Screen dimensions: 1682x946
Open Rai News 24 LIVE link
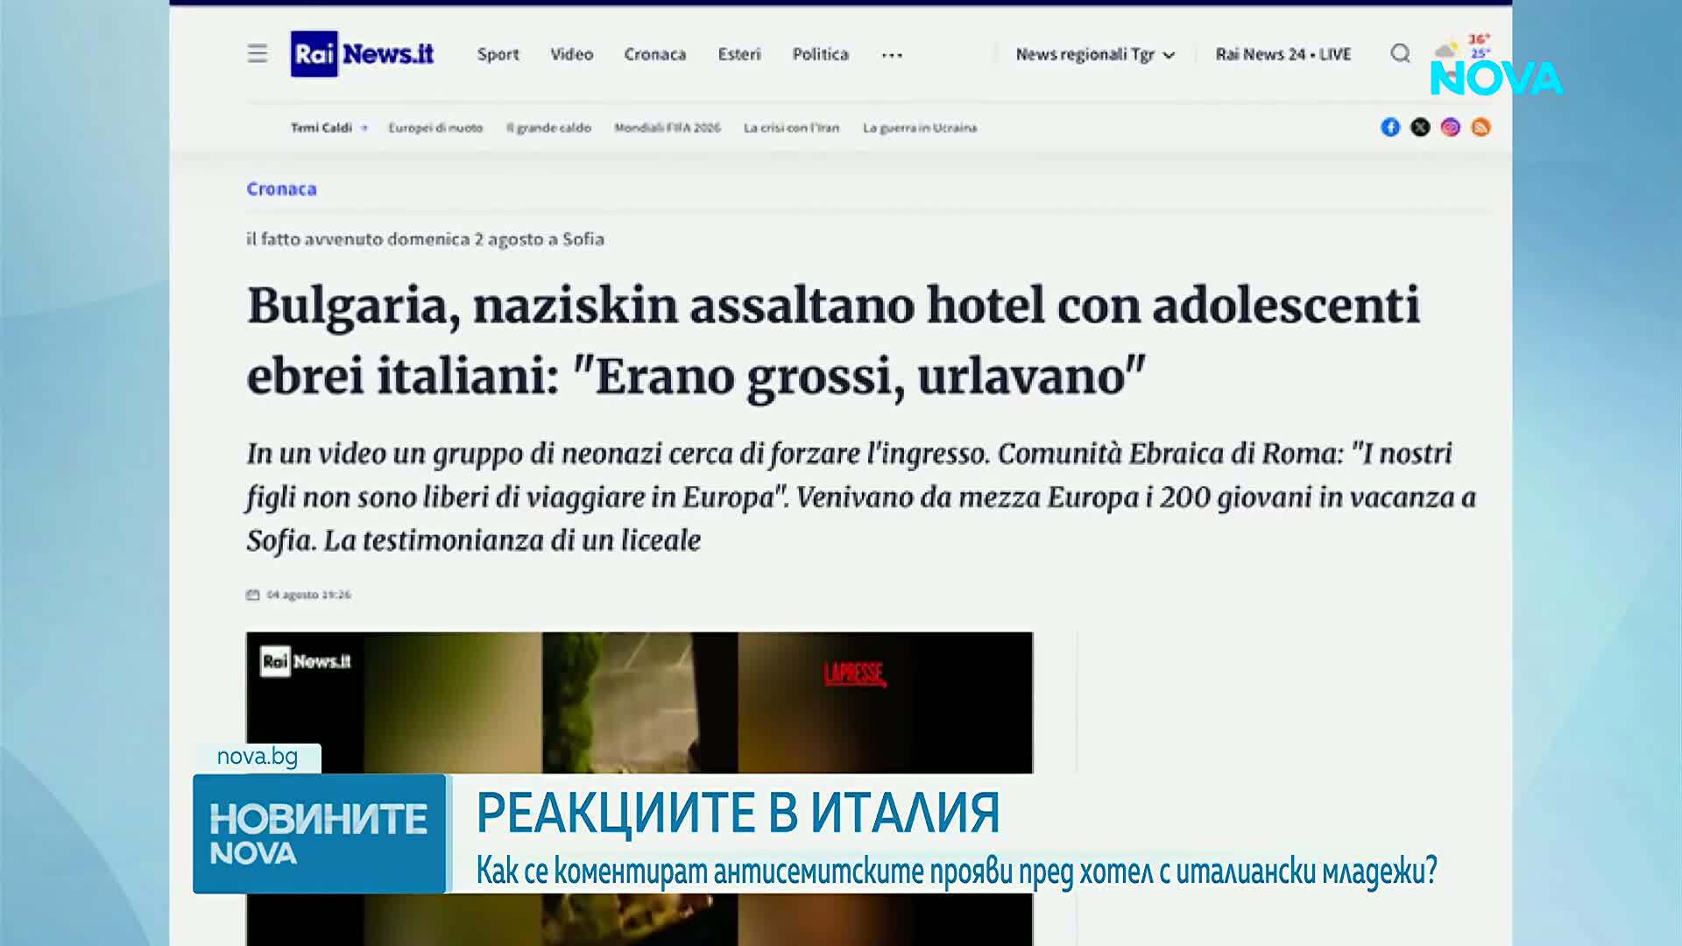tap(1283, 54)
